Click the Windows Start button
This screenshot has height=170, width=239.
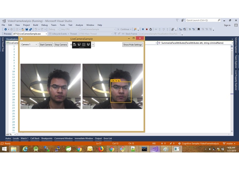(4, 149)
